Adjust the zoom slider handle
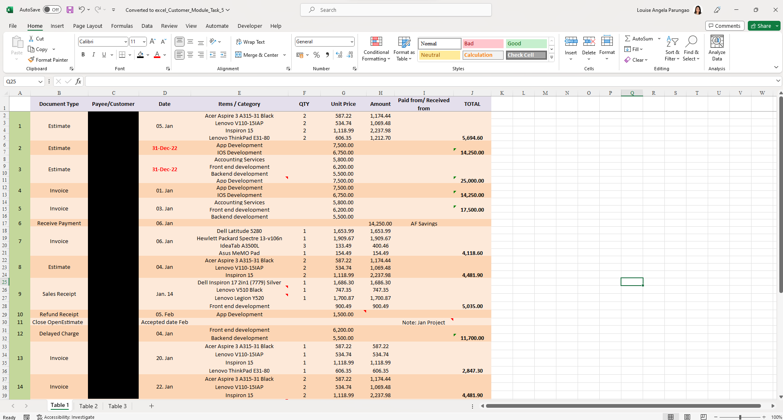Viewport: 783px width, 420px height. point(740,417)
